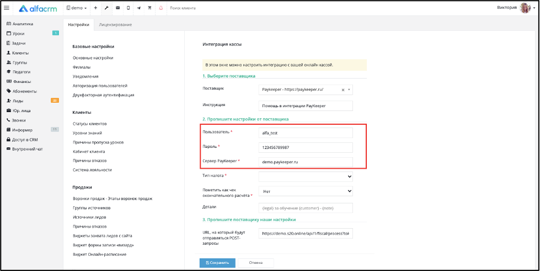Open Финансы in the sidebar
The height and width of the screenshot is (271, 540).
tap(19, 82)
